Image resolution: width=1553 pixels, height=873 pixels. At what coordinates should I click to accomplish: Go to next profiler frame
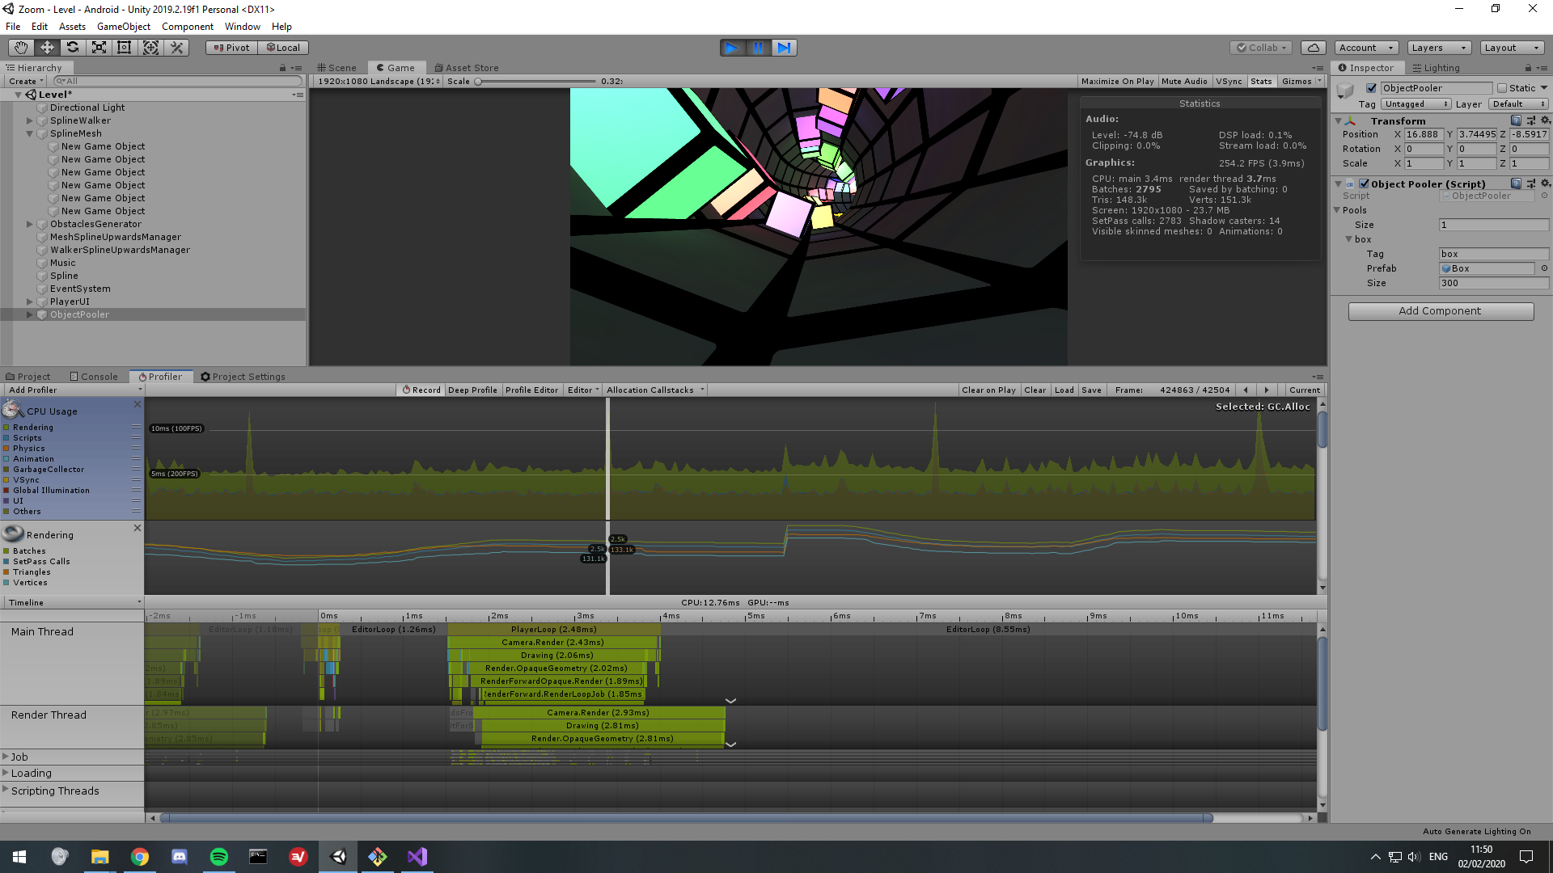1267,390
